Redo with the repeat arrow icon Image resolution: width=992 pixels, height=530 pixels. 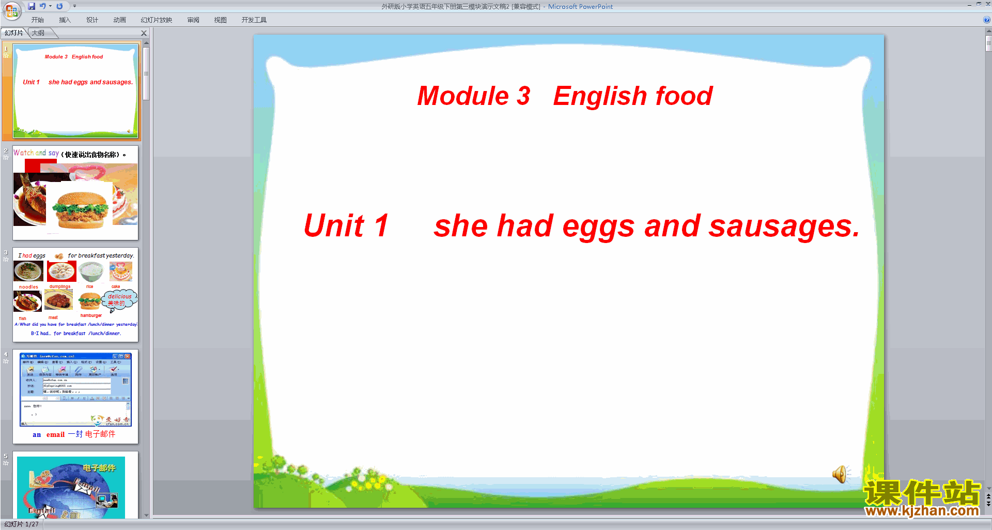pos(59,6)
